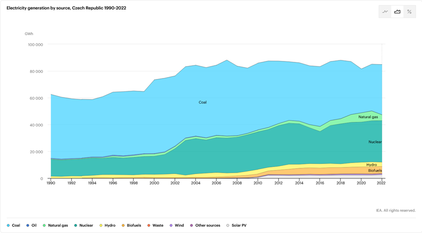Click the Solar PV legend item

236,225
